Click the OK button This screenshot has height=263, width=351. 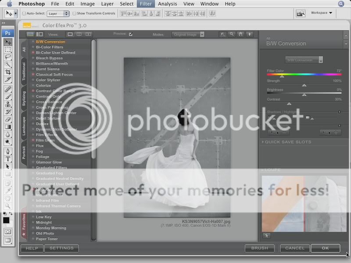pyautogui.click(x=325, y=248)
